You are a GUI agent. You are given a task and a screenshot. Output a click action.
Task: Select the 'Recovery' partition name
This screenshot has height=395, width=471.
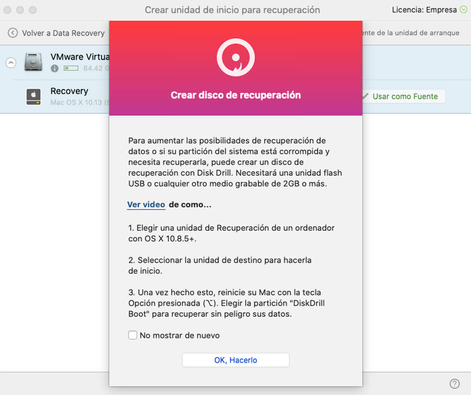69,91
